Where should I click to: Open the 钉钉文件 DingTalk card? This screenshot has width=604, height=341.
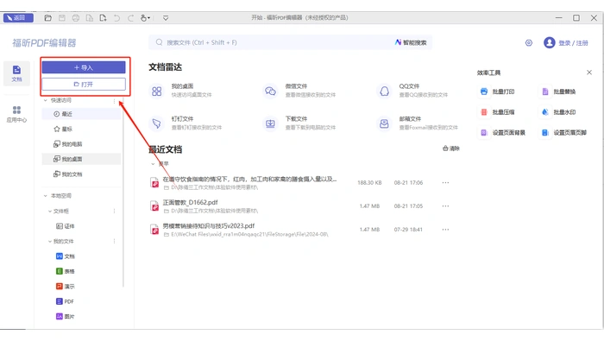click(186, 123)
